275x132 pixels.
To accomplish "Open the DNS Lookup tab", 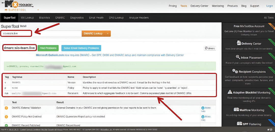I will pyautogui.click(x=116, y=18).
